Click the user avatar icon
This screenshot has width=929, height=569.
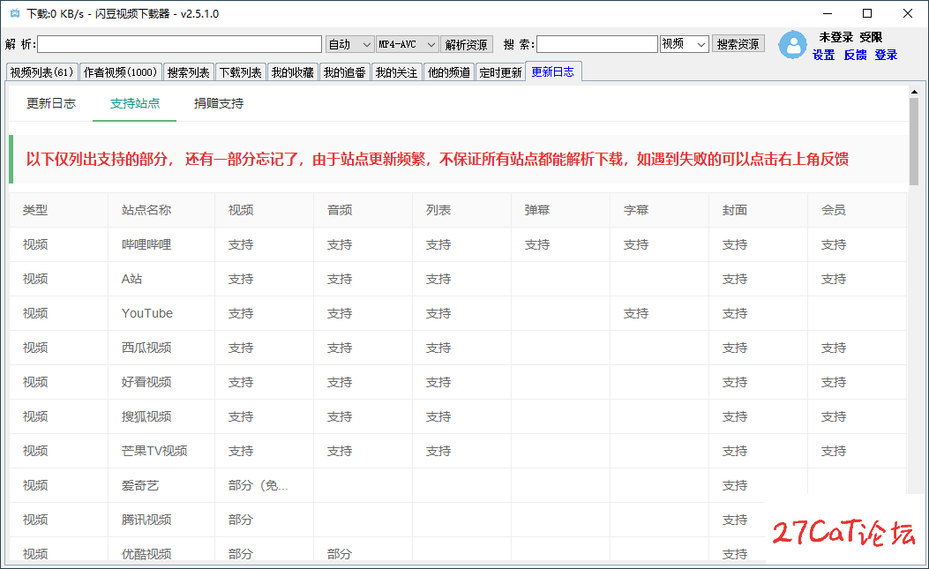792,45
